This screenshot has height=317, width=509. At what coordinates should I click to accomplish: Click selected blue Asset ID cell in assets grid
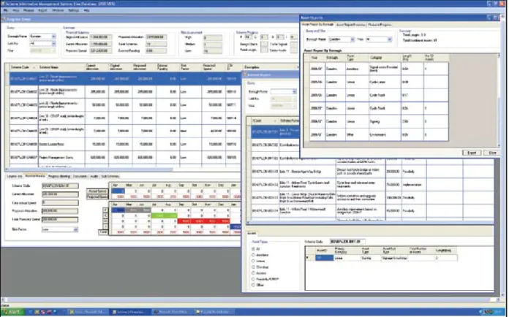[x=324, y=258]
